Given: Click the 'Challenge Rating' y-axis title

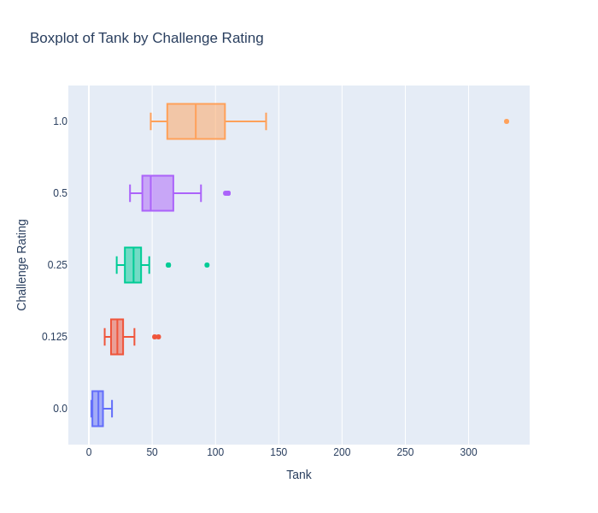Looking at the screenshot, I should click(22, 265).
